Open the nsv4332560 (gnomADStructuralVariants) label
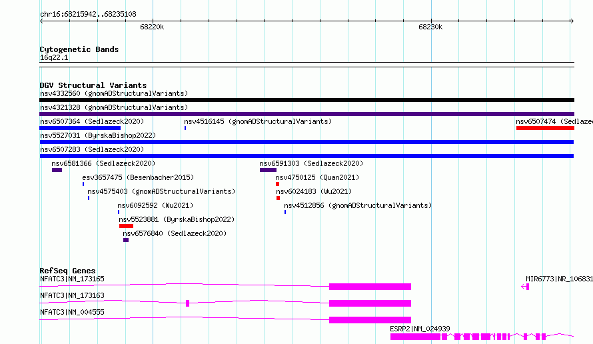Viewport: 593px width, 344px height. (x=114, y=93)
